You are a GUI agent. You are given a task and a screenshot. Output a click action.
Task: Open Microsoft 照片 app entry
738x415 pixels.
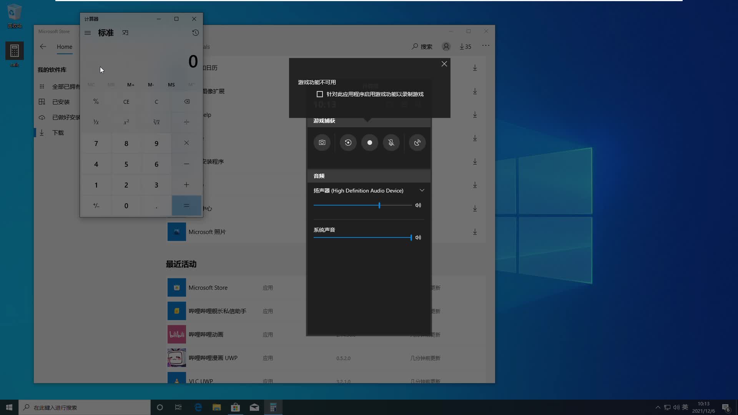coord(207,232)
